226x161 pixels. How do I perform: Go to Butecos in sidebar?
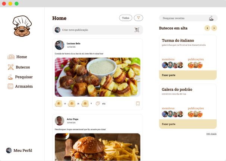[19, 67]
